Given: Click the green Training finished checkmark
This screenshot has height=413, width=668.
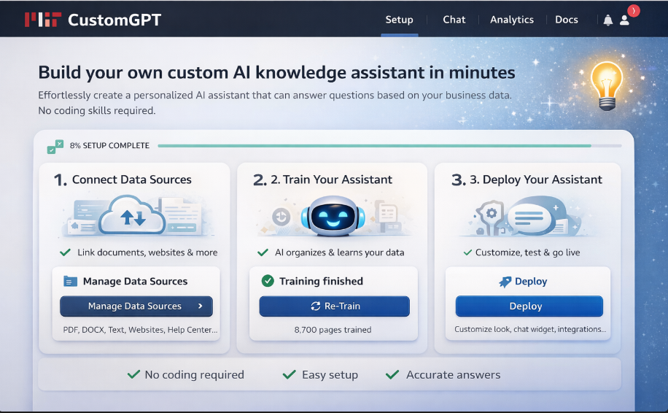Looking at the screenshot, I should point(268,281).
